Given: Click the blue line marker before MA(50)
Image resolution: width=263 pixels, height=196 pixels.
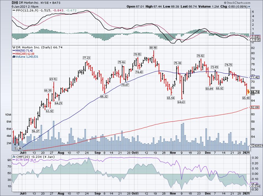Looking at the screenshot, I should (14, 51).
